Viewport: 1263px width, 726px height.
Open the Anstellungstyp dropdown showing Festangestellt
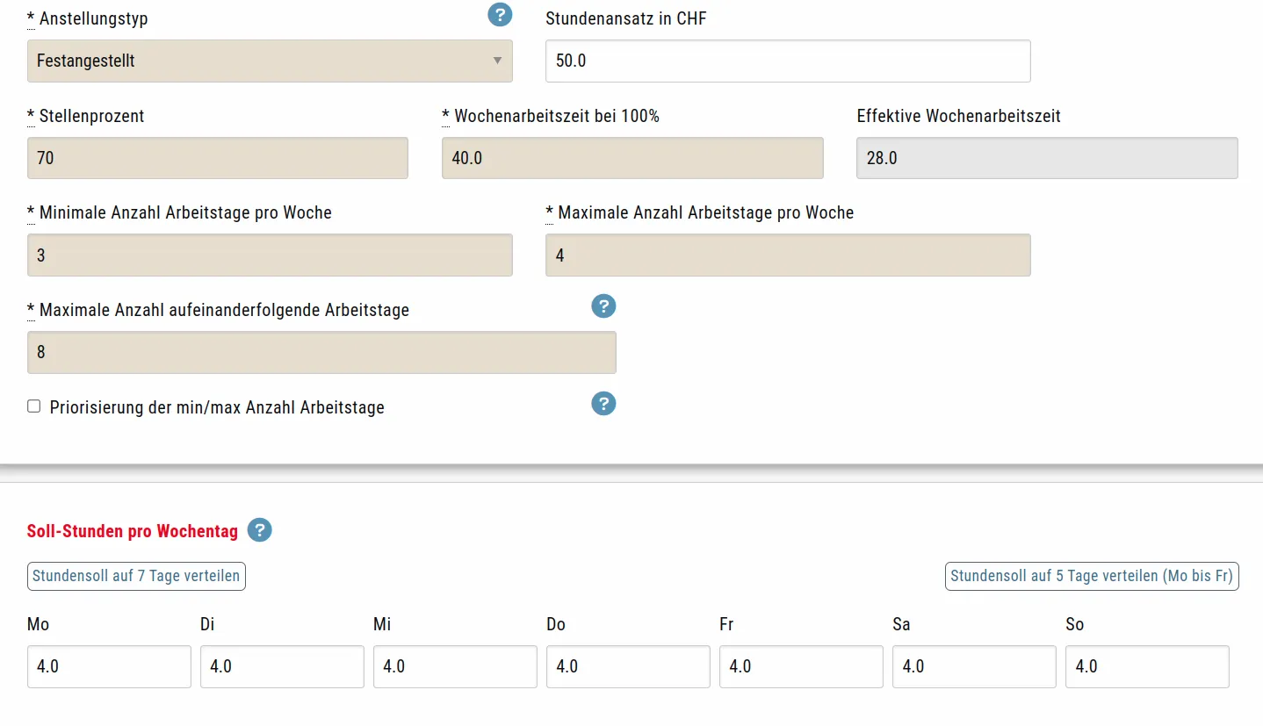(x=270, y=61)
